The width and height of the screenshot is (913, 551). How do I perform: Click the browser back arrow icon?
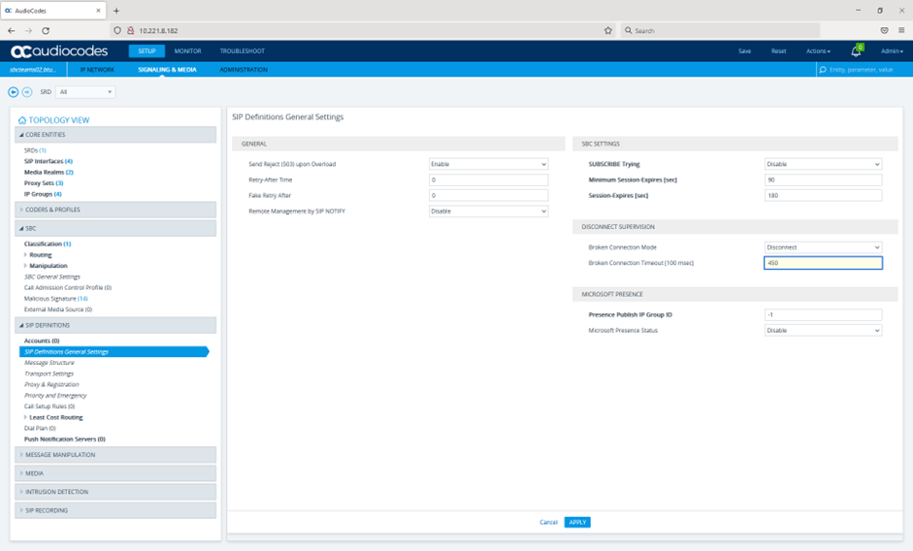12,30
